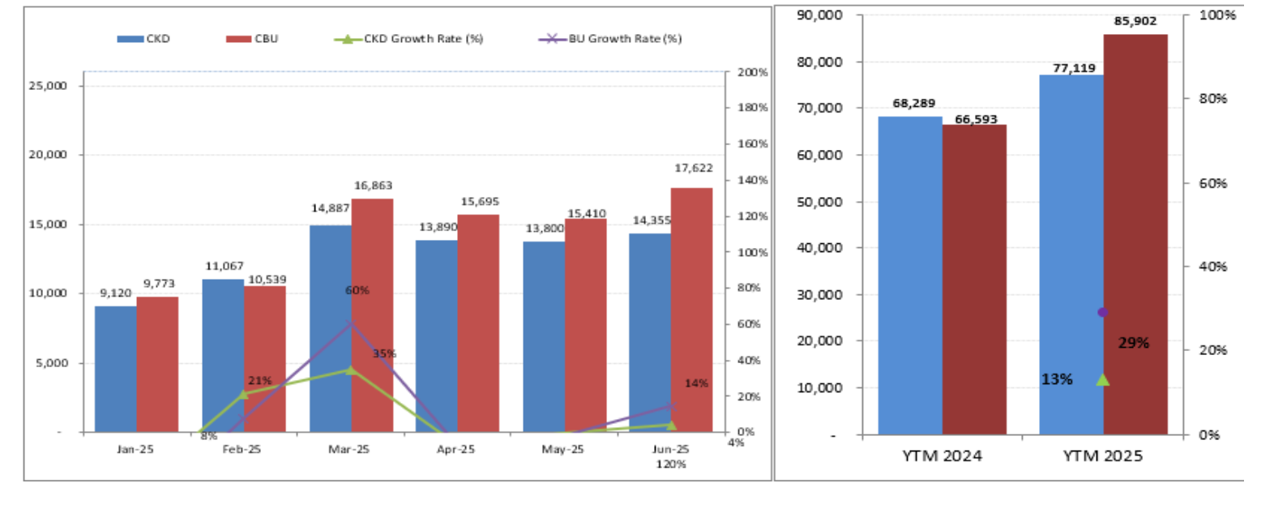Click the '77,119' value label
Viewport: 1274px width, 509px height.
point(1075,68)
